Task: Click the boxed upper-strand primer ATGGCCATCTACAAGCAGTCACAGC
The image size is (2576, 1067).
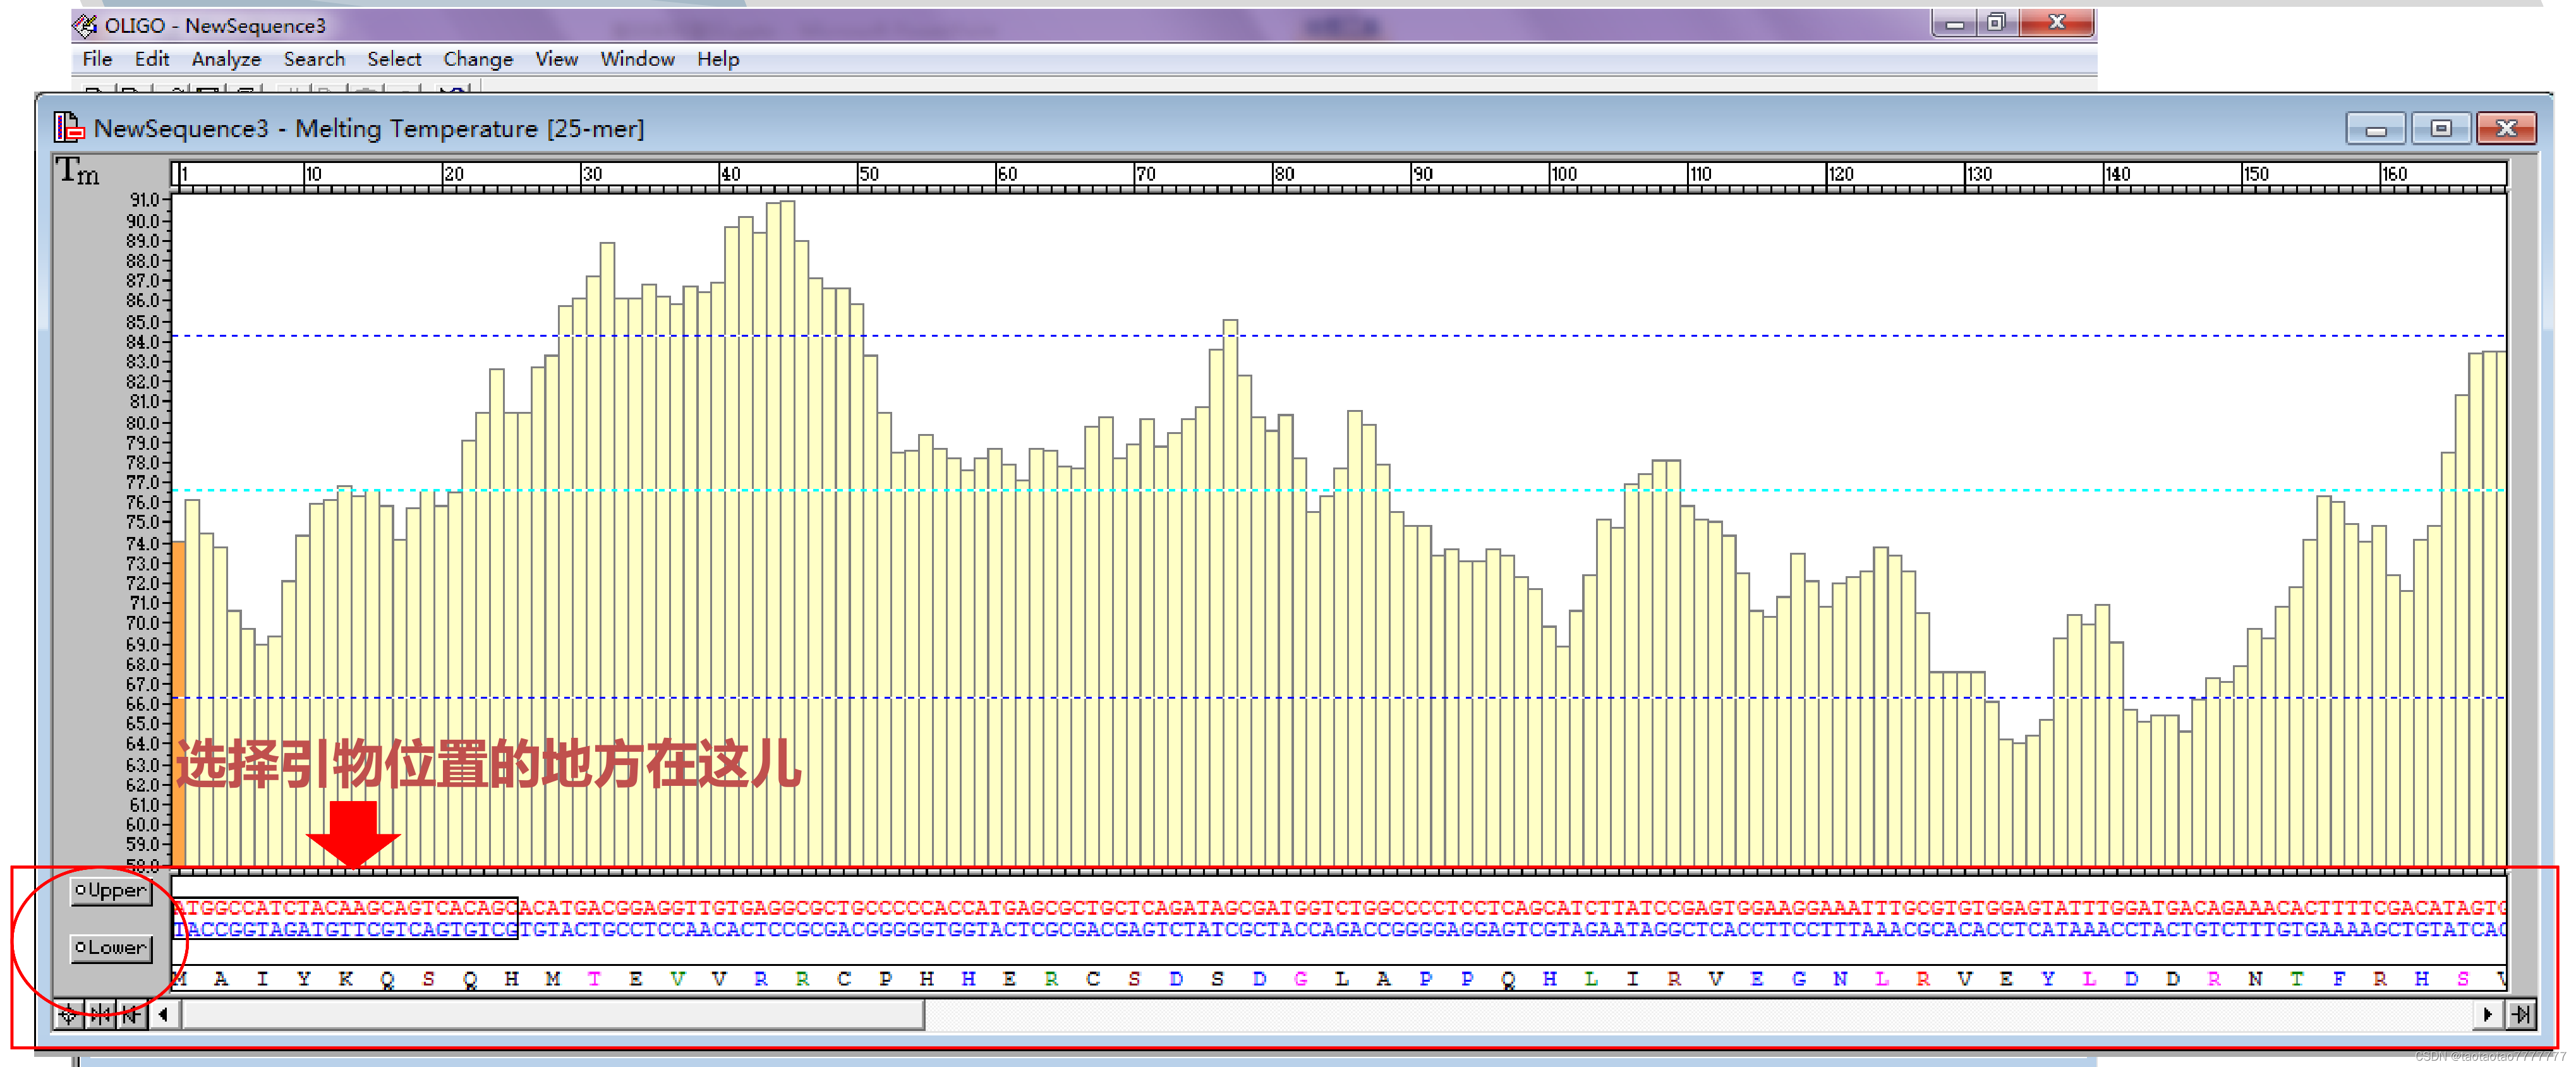Action: (x=346, y=907)
